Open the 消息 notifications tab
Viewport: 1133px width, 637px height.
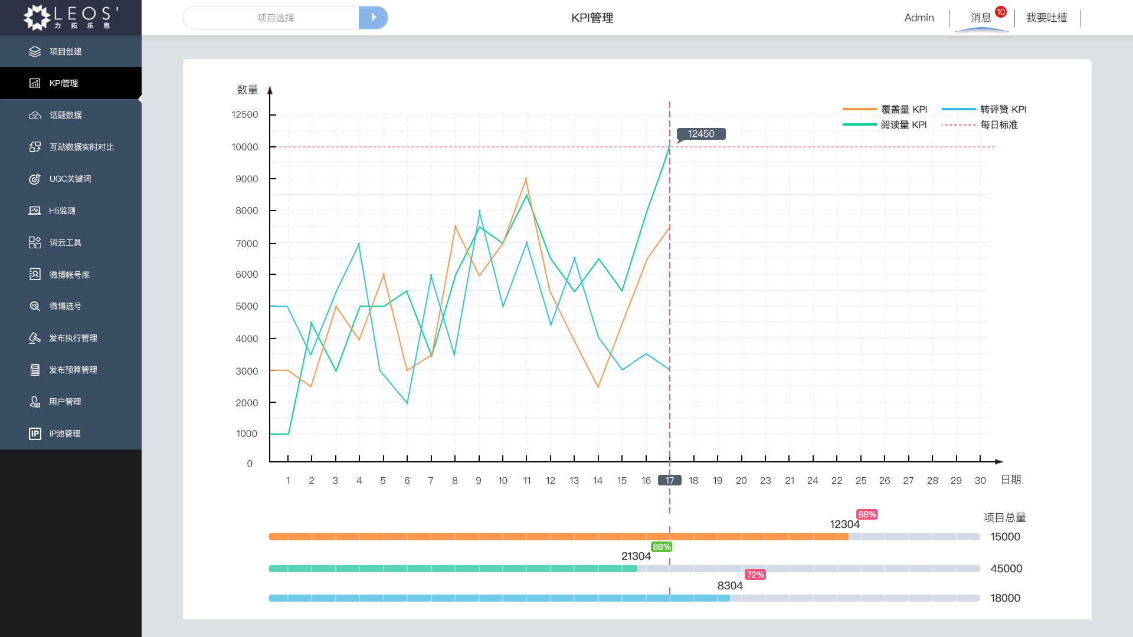[x=981, y=18]
